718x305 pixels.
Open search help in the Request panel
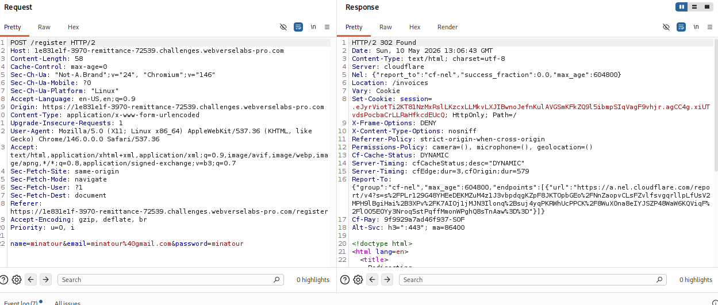(x=4, y=280)
